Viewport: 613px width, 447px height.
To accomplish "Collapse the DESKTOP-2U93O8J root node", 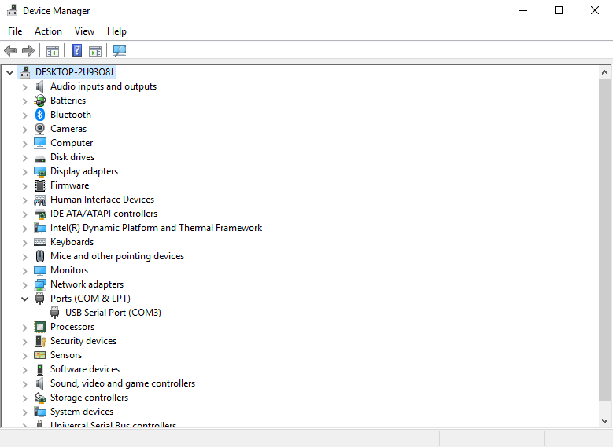I will (9, 72).
